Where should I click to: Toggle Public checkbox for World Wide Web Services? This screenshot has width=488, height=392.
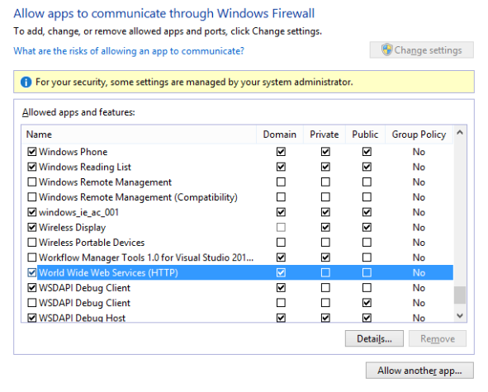367,273
